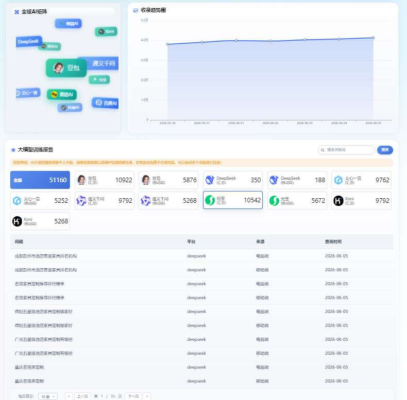Select the 全部 51160 filter card
The image size is (407, 400).
click(x=40, y=180)
